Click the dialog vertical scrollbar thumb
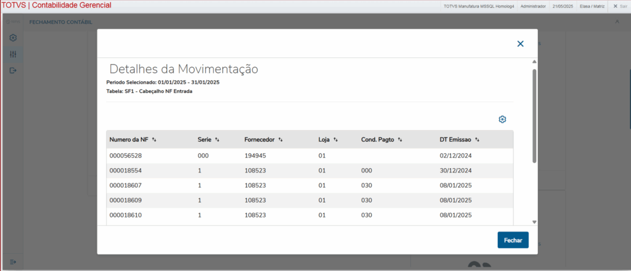The height and width of the screenshot is (271, 631). [x=534, y=116]
